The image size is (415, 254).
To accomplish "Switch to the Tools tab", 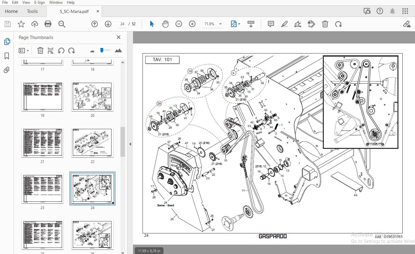I will 32,11.
